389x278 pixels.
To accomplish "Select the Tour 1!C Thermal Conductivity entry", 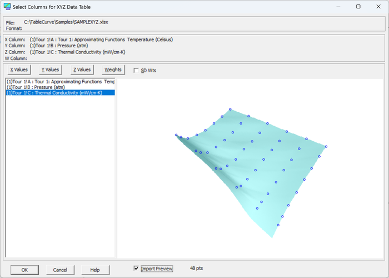I will [x=60, y=93].
